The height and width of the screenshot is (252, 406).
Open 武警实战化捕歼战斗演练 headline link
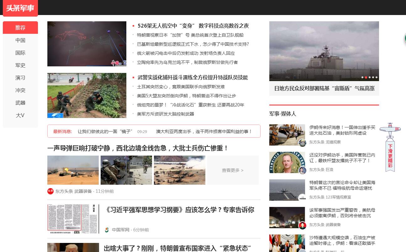[192, 77]
